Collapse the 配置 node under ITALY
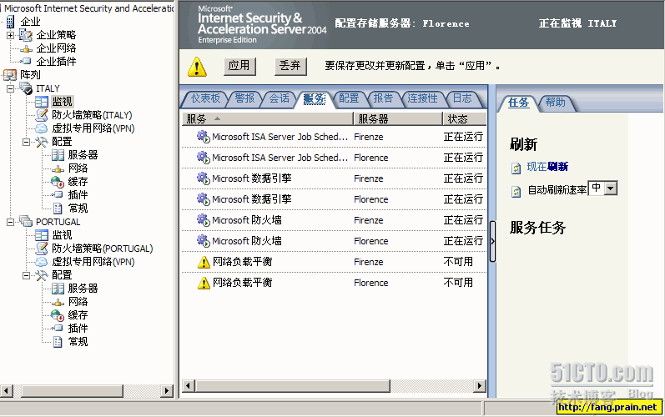The width and height of the screenshot is (665, 417). (27, 142)
